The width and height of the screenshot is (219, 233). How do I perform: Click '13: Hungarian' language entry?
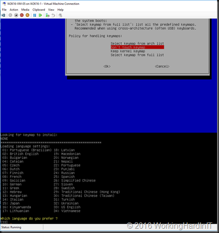[x=15, y=196]
